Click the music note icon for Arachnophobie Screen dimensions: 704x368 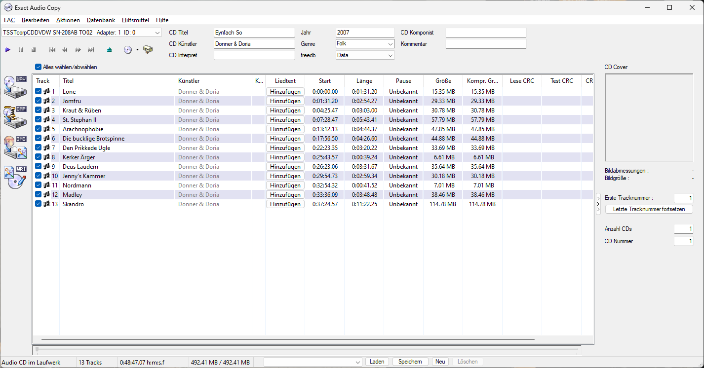coord(46,129)
